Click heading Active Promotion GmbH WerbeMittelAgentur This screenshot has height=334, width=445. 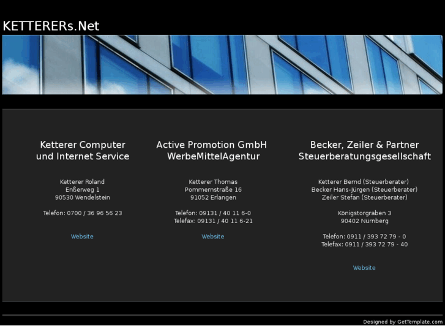[x=212, y=151]
